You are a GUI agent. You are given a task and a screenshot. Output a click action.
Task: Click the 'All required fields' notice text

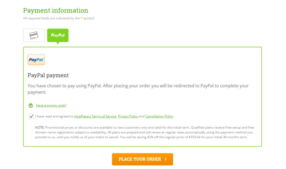coord(59,18)
